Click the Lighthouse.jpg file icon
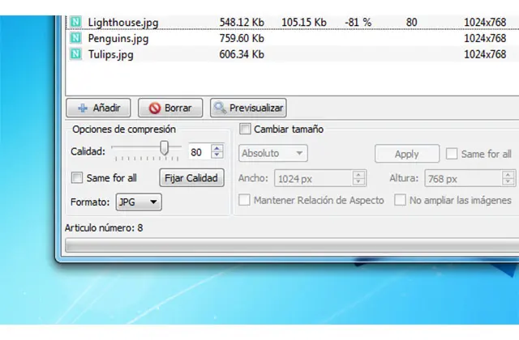The height and width of the screenshot is (340, 519). point(76,21)
